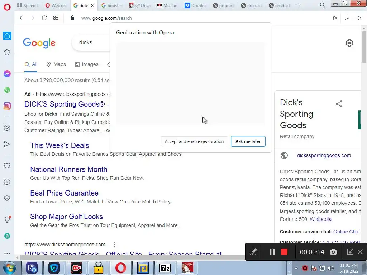Click Accept and enable geolocation
This screenshot has height=275, width=367.
[x=194, y=141]
